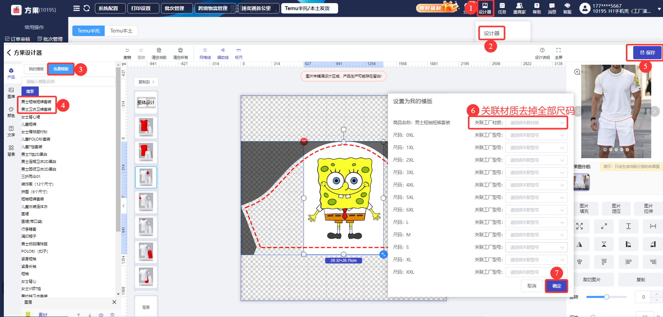Toggle visibility of the 素材 layer
The height and width of the screenshot is (317, 663).
[x=101, y=315]
